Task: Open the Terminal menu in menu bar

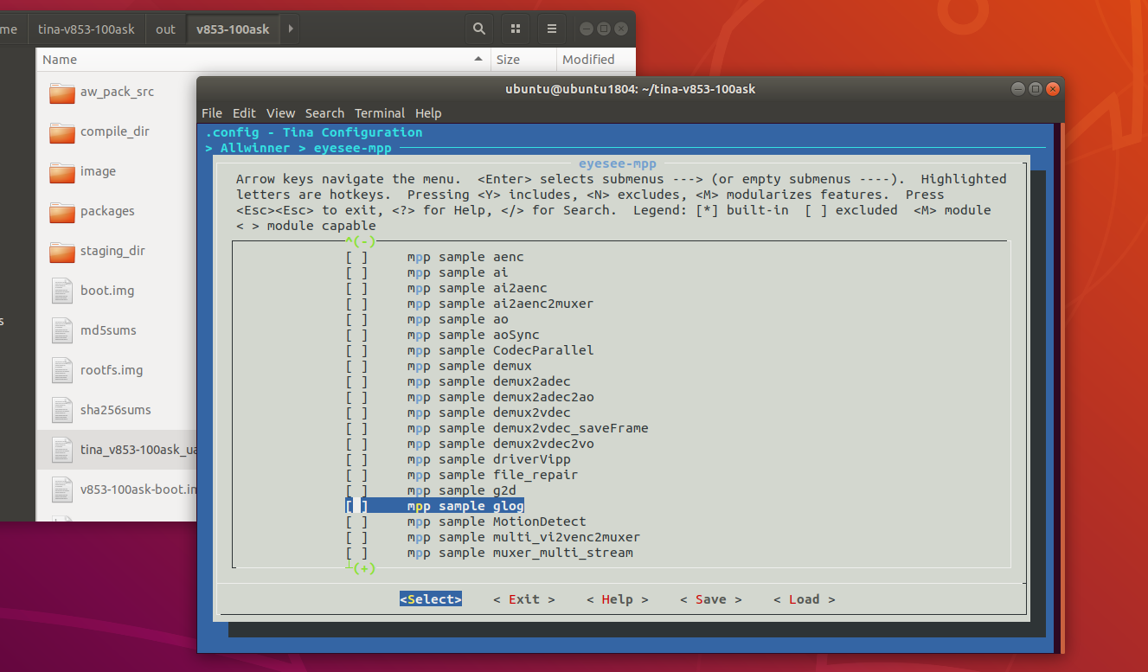Action: pos(380,113)
